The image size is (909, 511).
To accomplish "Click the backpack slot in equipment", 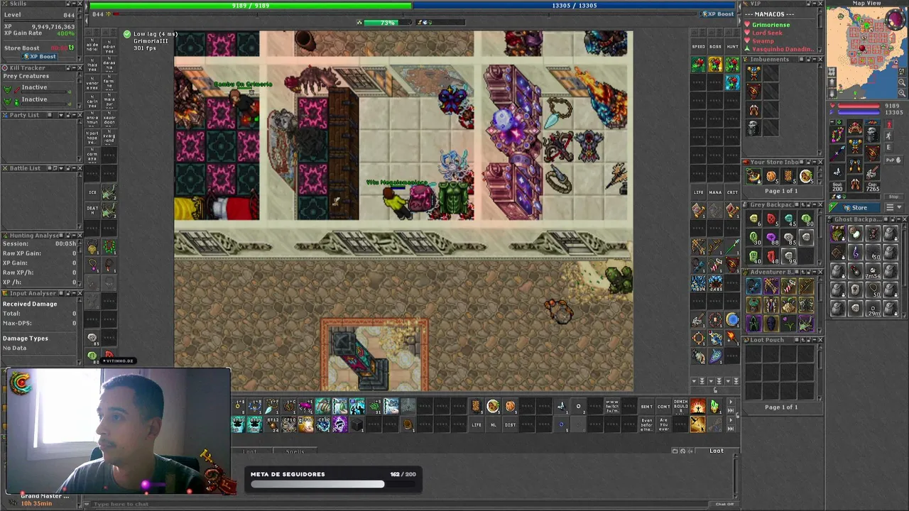I will (872, 133).
